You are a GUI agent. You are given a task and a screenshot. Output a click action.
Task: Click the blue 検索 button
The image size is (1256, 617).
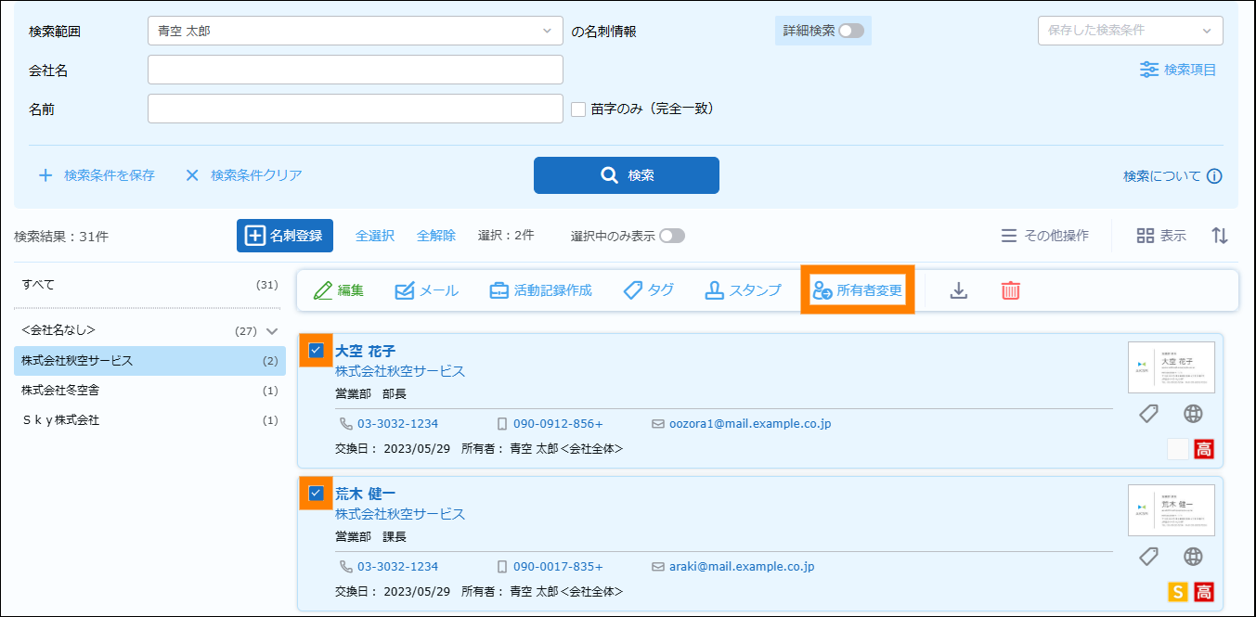626,175
